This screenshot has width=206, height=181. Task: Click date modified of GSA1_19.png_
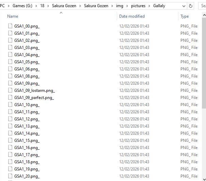134,169
